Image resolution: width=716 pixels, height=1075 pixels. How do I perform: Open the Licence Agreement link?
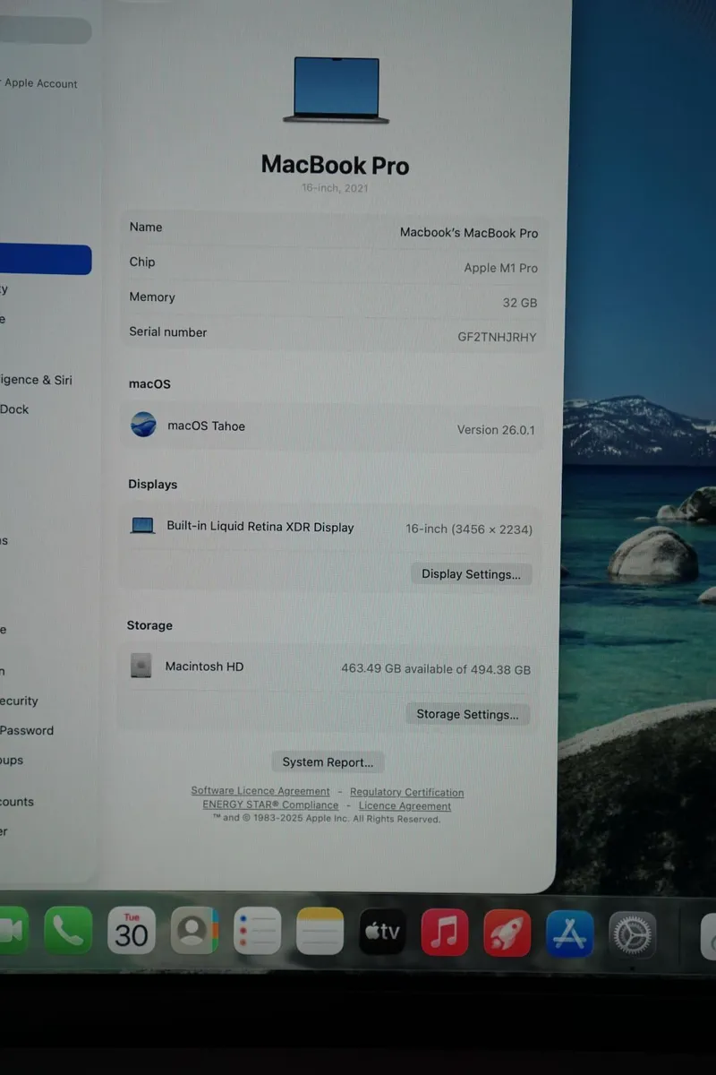click(405, 806)
